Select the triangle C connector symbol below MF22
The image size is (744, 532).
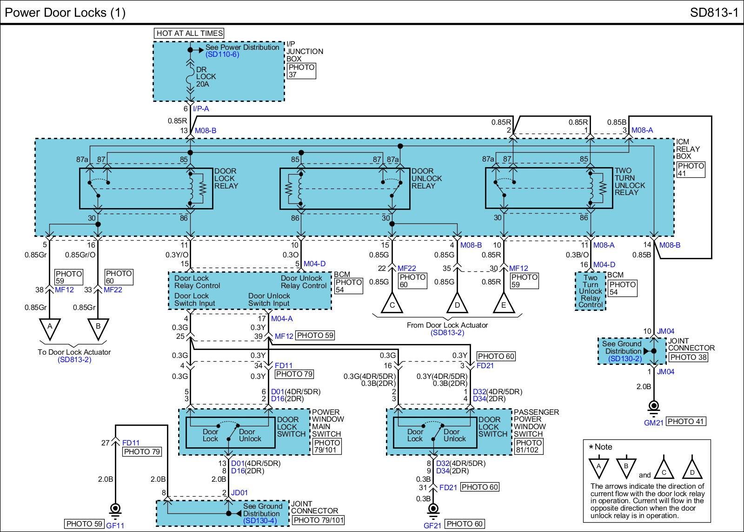pyautogui.click(x=392, y=303)
